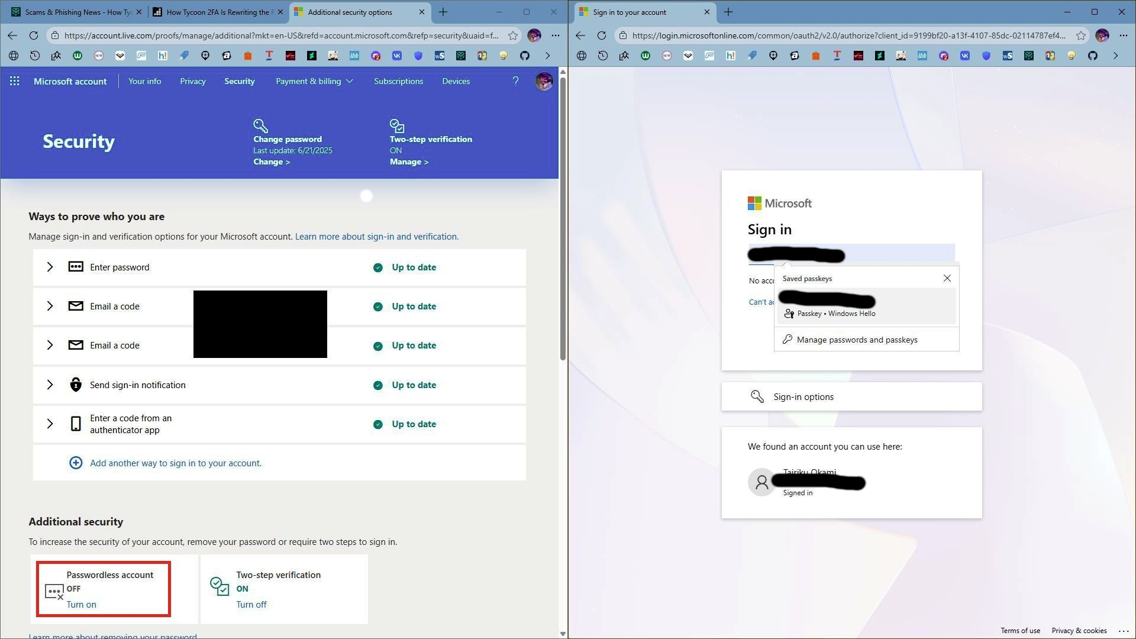1136x639 pixels.
Task: Open Settings and more menu in left window
Action: [x=556, y=35]
